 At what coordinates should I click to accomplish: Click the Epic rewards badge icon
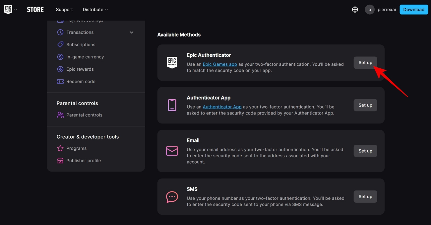coord(60,69)
